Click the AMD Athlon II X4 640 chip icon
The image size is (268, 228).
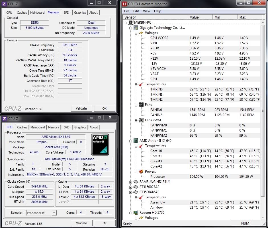coord(136,141)
